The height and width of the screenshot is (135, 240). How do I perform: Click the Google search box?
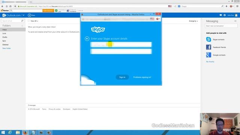[201, 6]
